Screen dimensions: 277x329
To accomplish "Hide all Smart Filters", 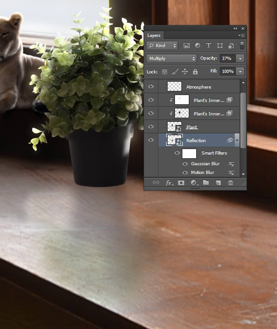I will (x=177, y=153).
